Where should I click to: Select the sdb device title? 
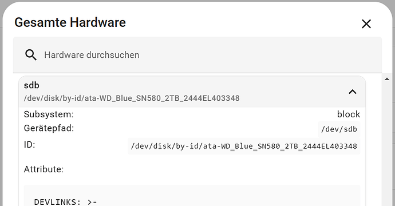tap(31, 85)
